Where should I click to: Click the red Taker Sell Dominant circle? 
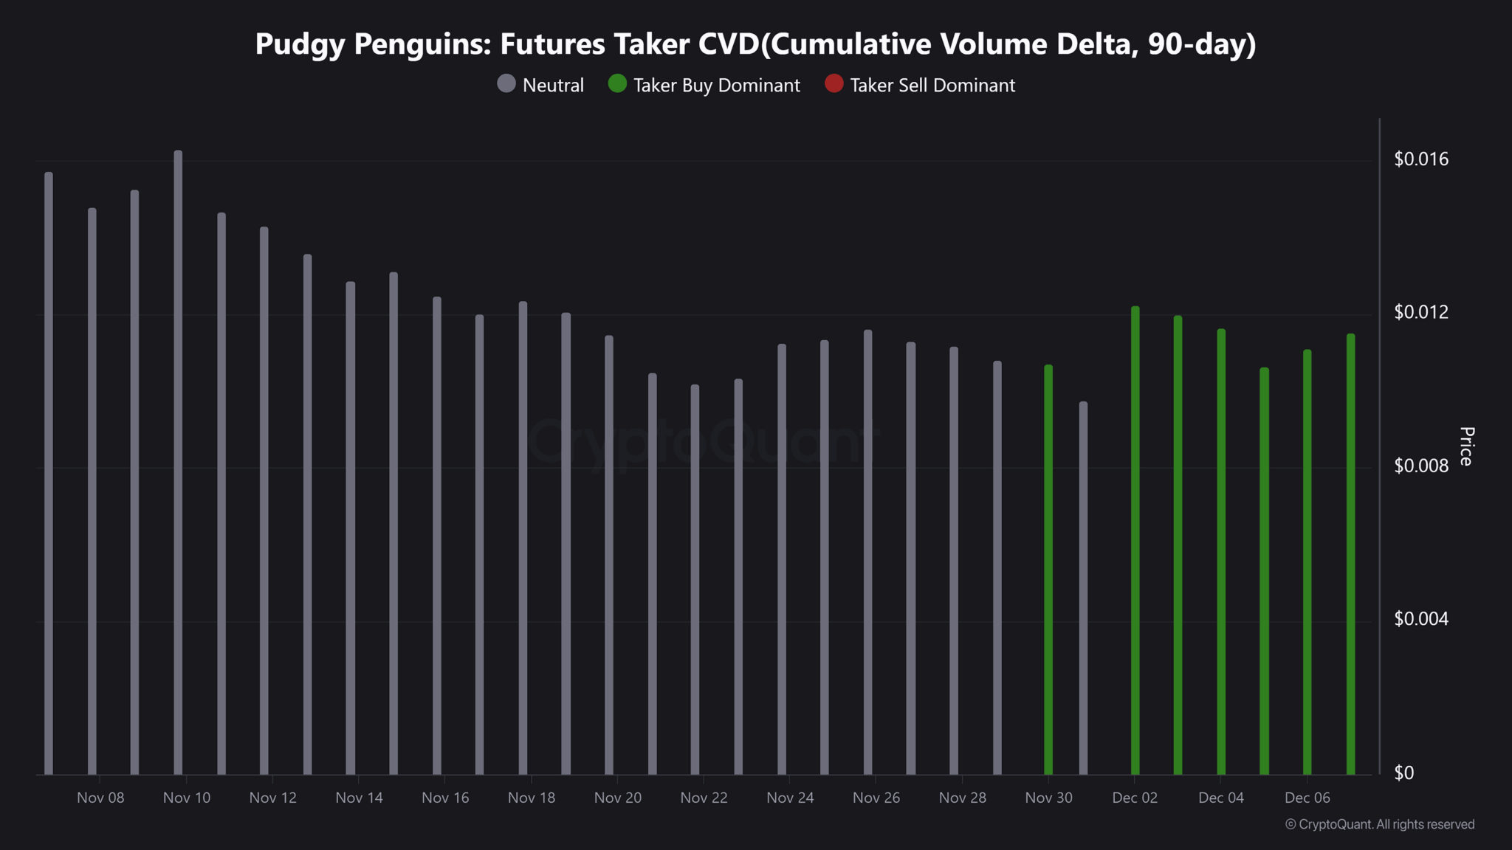tap(834, 84)
